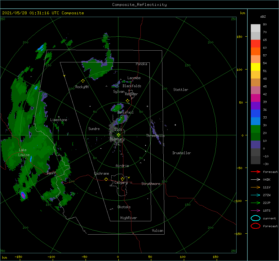Click the red forecast arrow in legend
This screenshot has width=279, height=261.
255,172
